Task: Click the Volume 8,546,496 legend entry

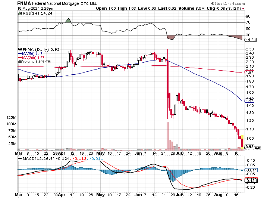Action: point(36,62)
